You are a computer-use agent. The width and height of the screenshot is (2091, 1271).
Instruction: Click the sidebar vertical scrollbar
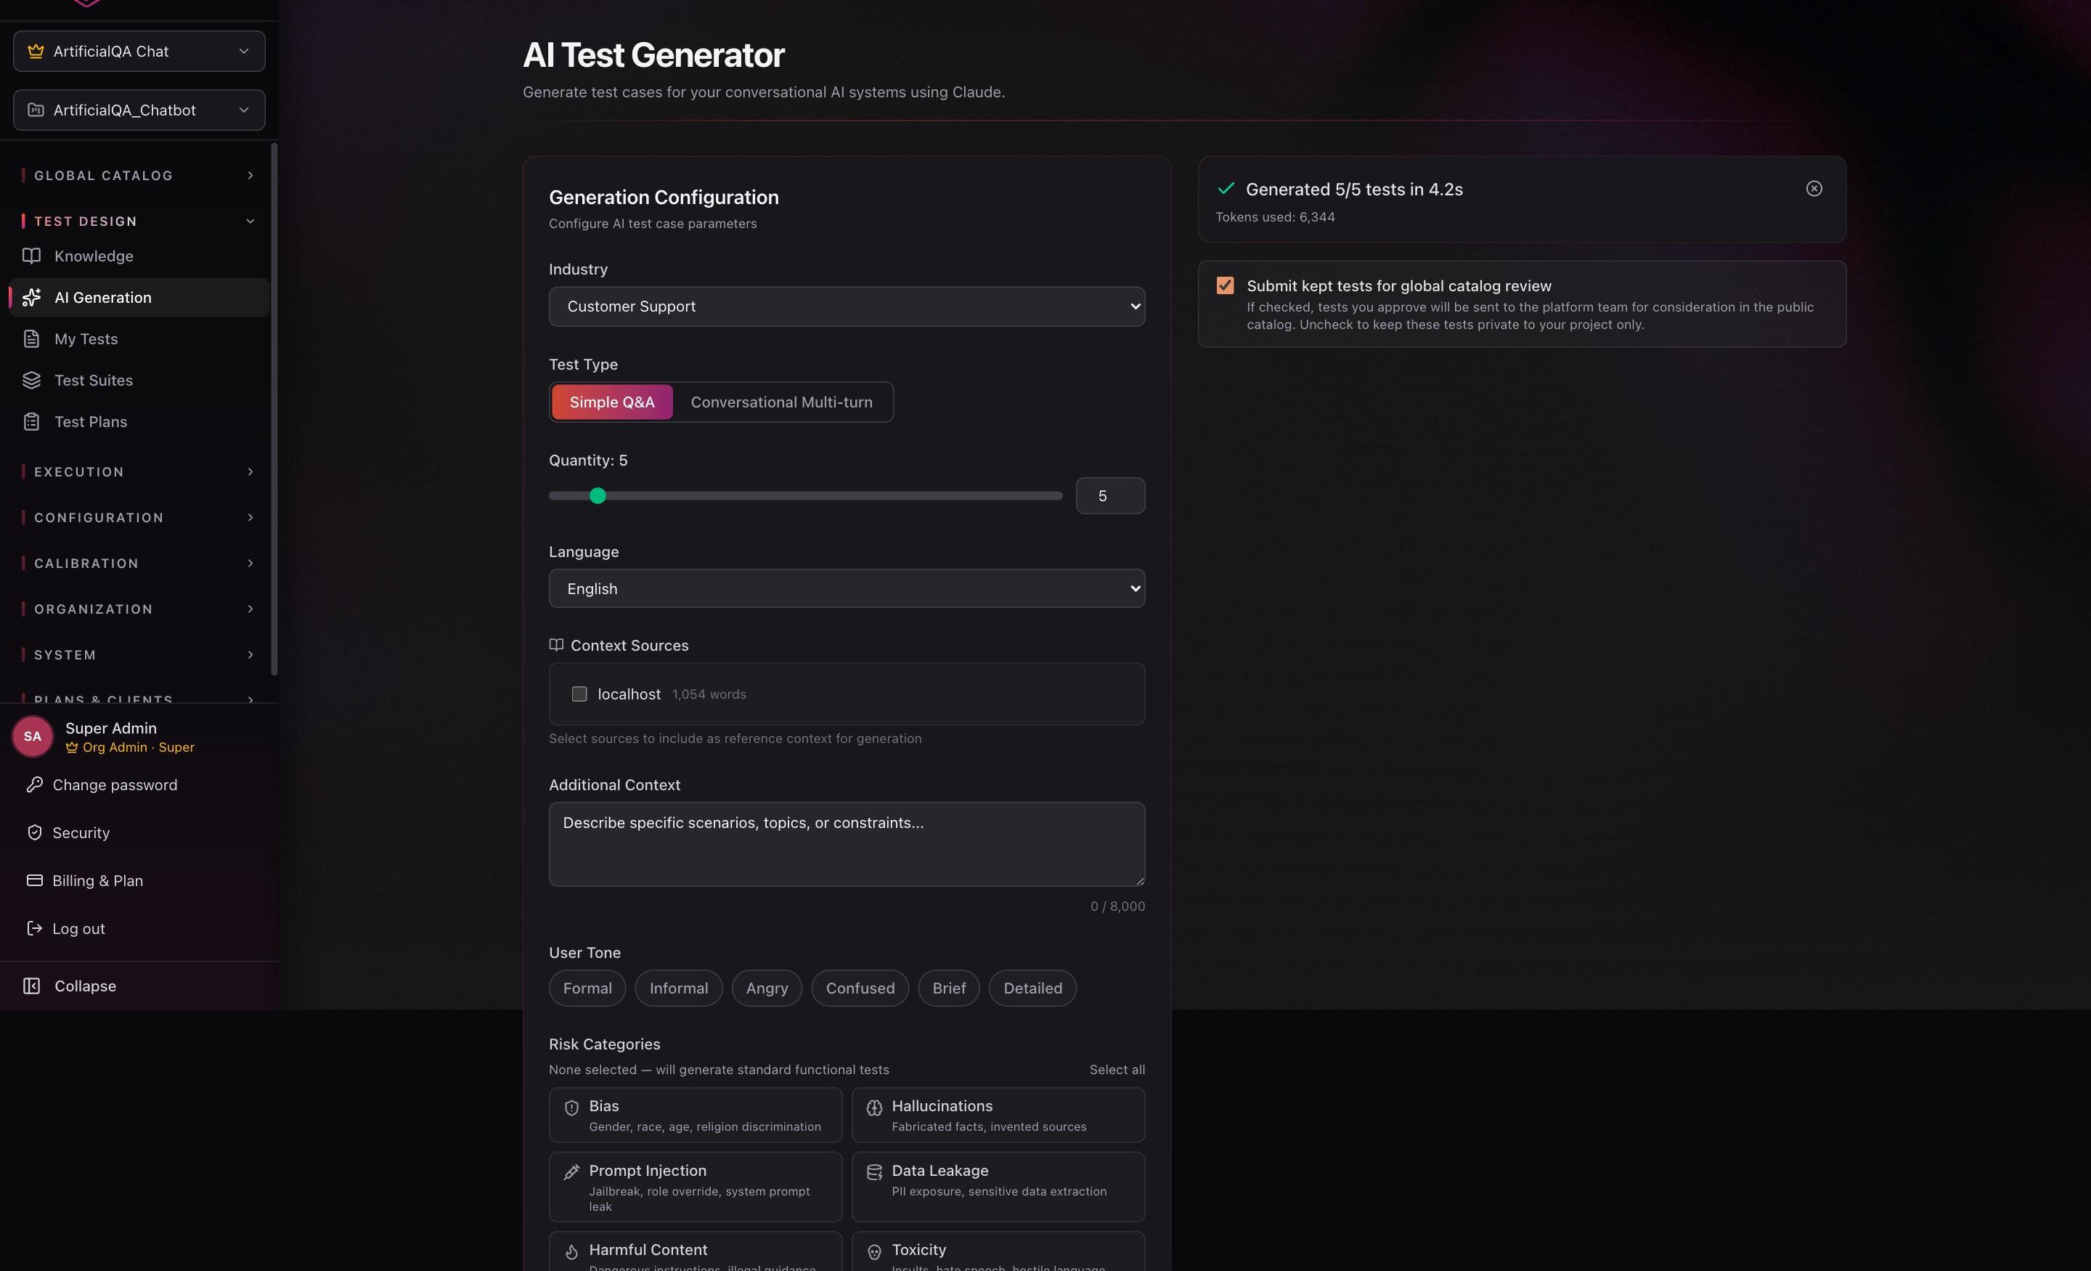tap(274, 409)
